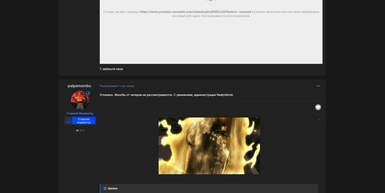This screenshot has height=193, width=385.
Task: Click the Цитата quote header label
Action: coord(112,188)
